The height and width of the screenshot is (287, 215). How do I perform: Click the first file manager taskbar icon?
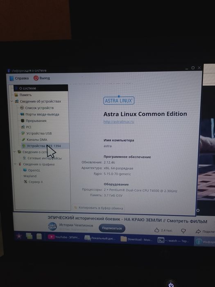(x=29, y=236)
